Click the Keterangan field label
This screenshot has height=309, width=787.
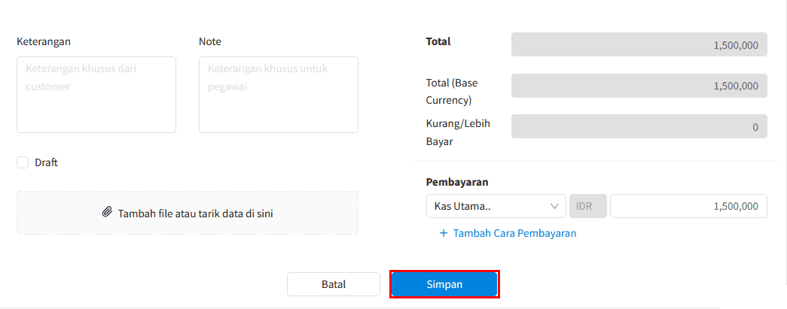pos(44,41)
